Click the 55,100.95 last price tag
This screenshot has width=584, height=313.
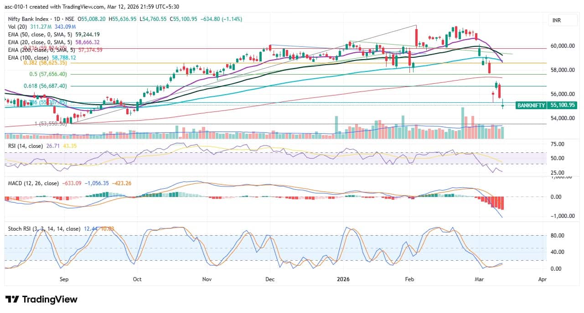[x=563, y=105]
